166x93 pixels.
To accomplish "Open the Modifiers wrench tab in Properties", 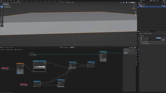I will (138, 50).
